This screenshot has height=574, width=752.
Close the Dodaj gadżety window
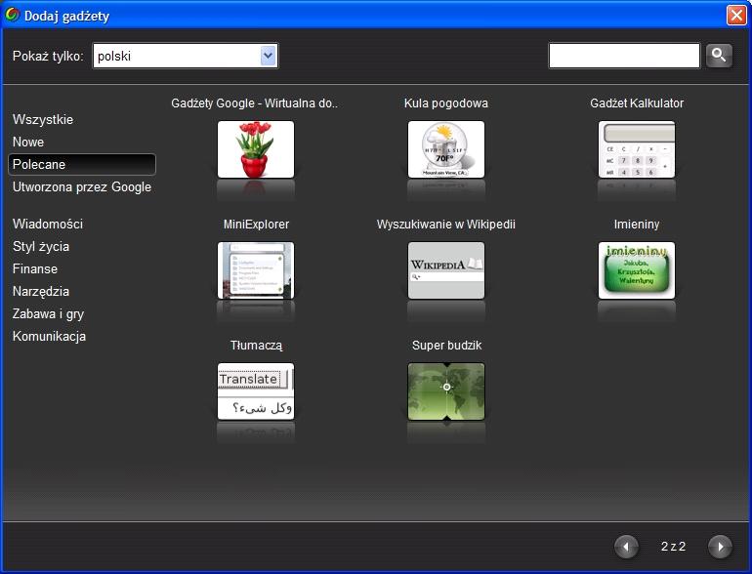click(x=736, y=15)
